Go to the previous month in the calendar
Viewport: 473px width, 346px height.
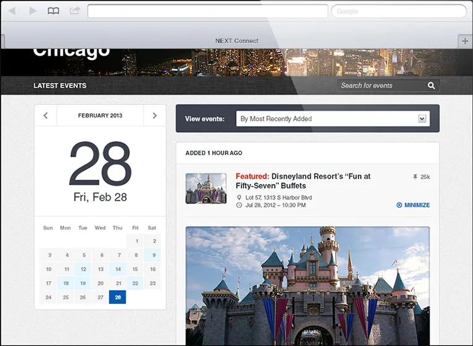click(46, 116)
